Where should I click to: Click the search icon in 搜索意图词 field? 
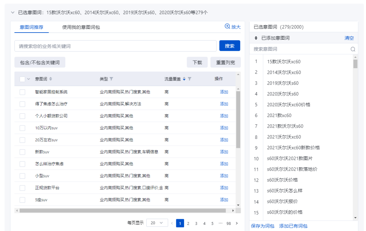353,49
